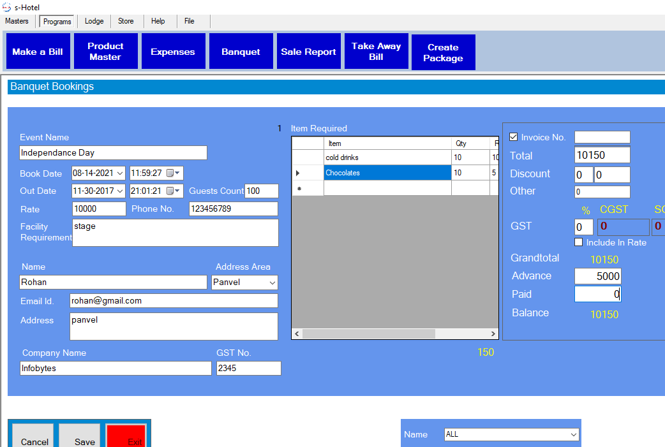Click the Take Away Bill button
665x447 pixels.
tap(376, 52)
